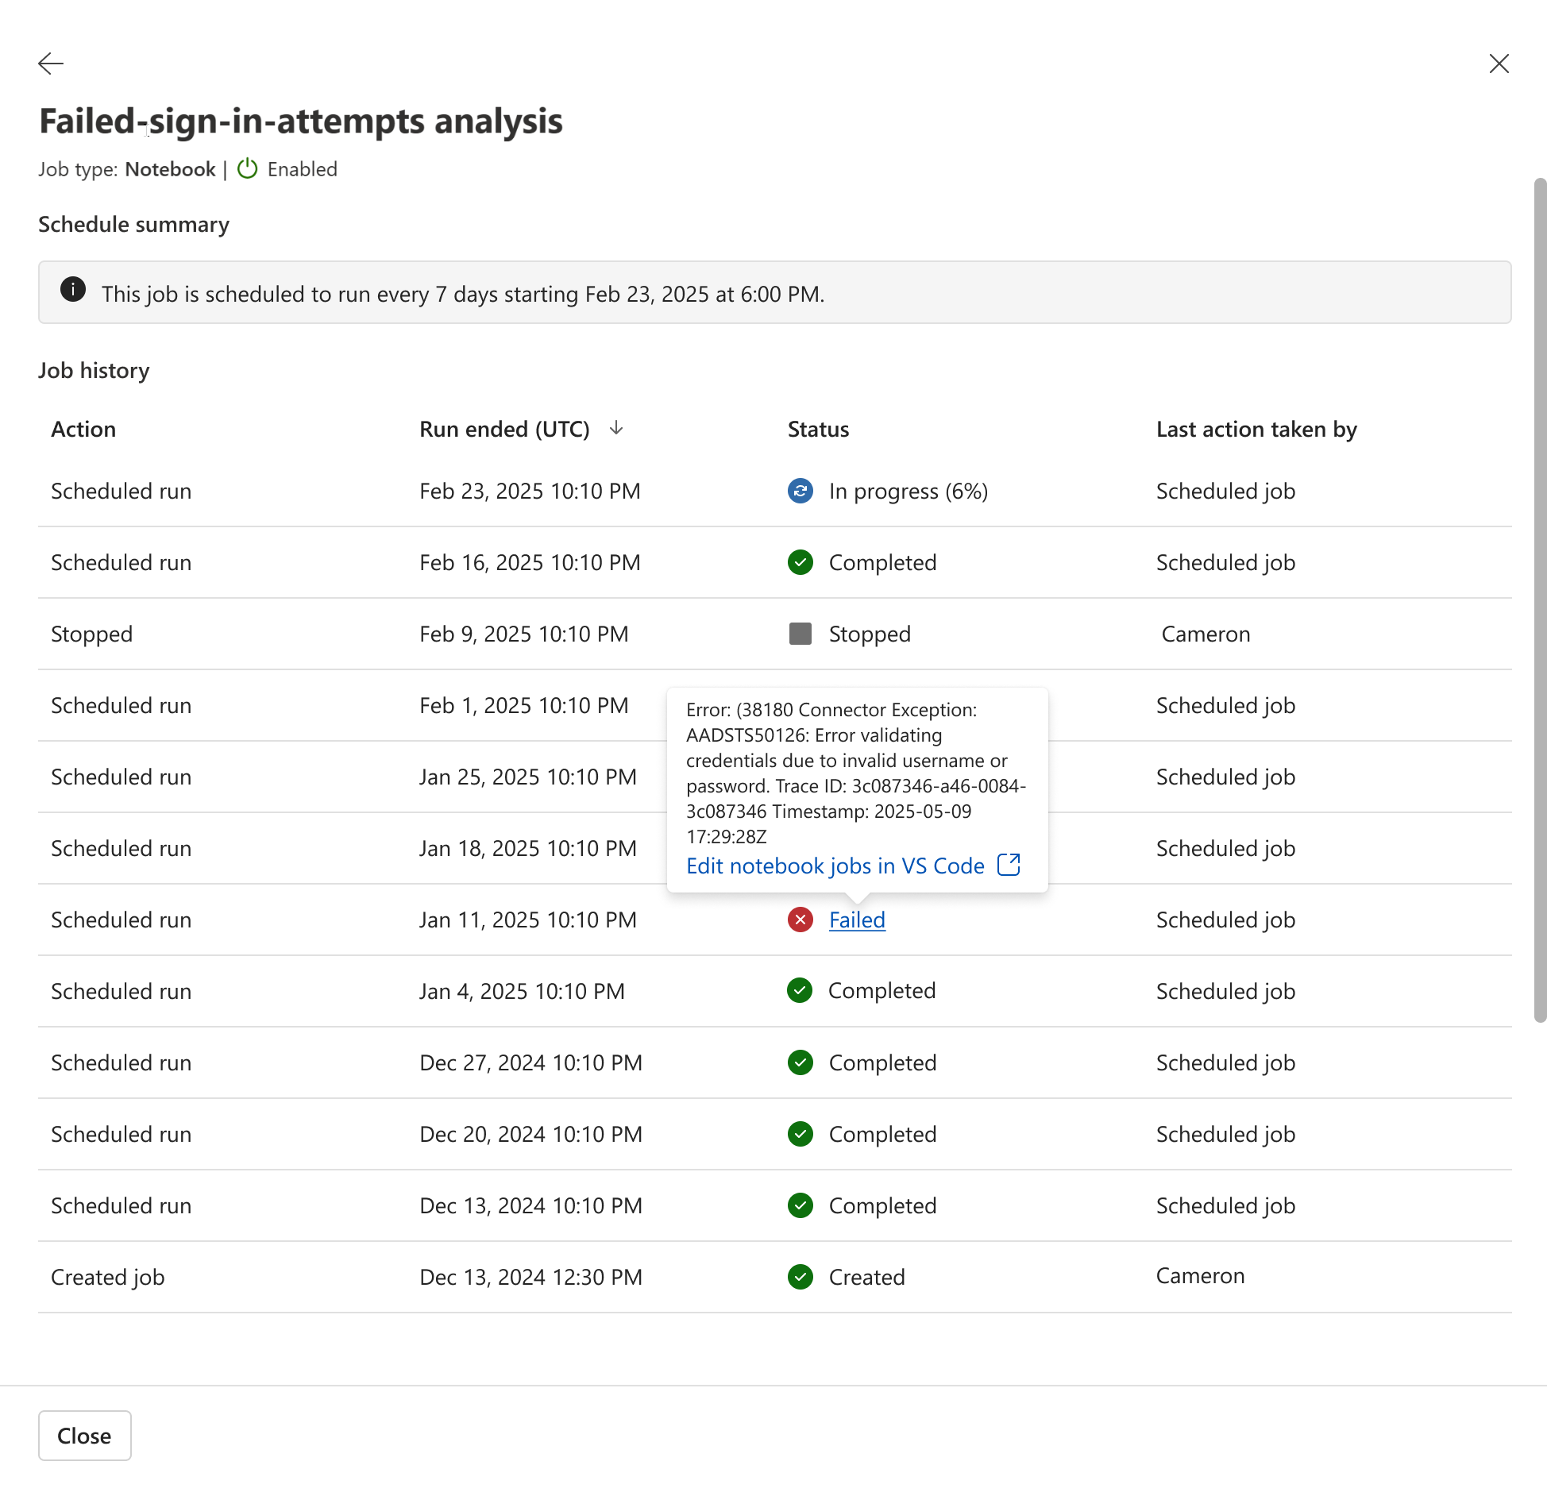Click the vertical scrollbar thumb
This screenshot has width=1547, height=1496.
coord(1540,600)
